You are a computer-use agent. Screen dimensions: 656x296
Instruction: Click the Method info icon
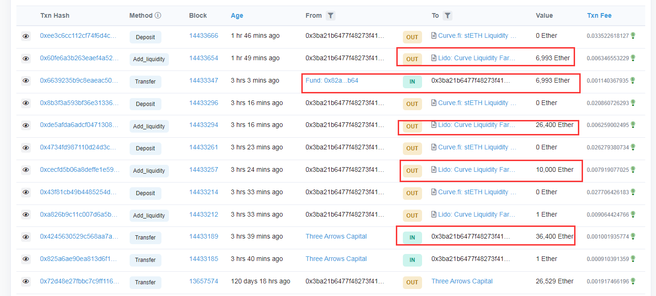click(x=158, y=15)
